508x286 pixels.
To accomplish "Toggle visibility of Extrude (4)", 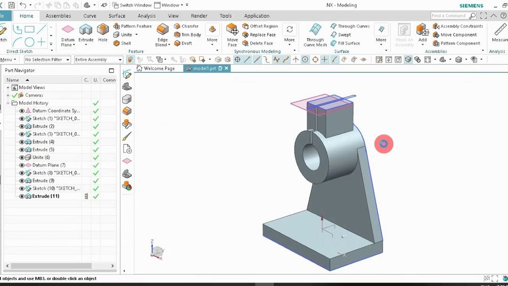I will coord(22,142).
